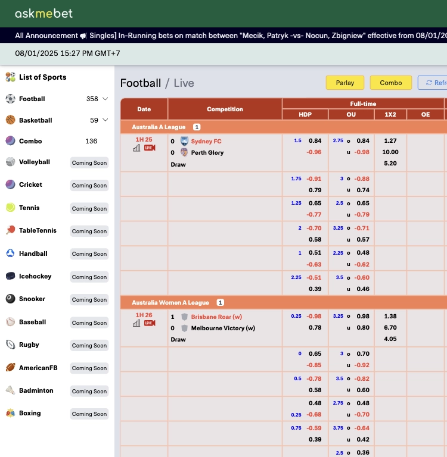Click HDP odds -0.91 at 1.75 handicap
447x457 pixels.
[314, 179]
